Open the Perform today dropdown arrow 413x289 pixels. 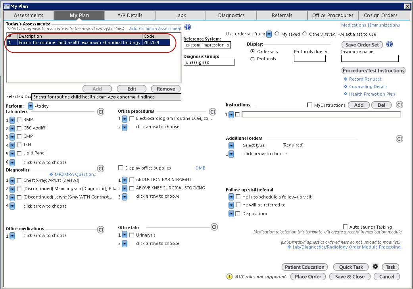pyautogui.click(x=31, y=106)
